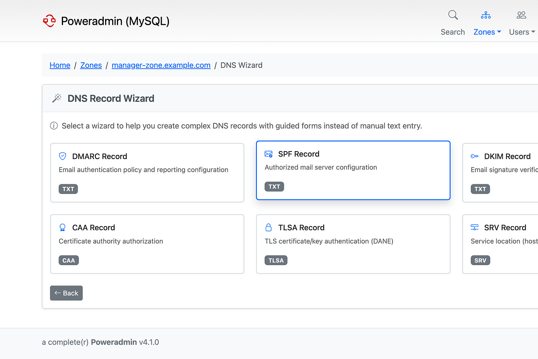
Task: Click the TXT badge on the DKIM card
Action: pyautogui.click(x=480, y=189)
